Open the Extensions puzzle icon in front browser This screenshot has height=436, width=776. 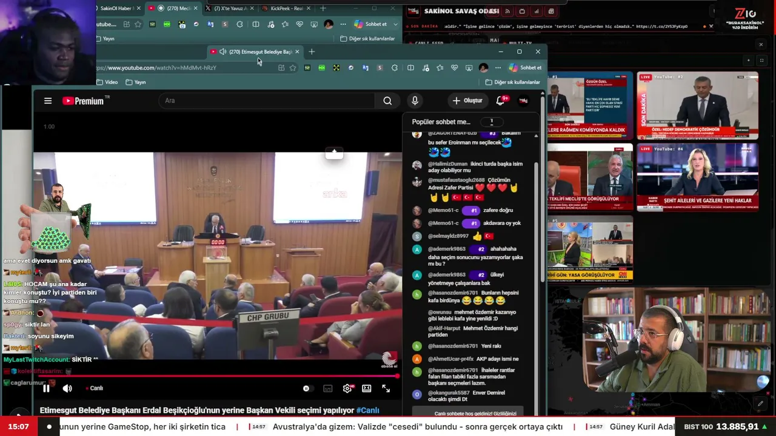point(395,68)
